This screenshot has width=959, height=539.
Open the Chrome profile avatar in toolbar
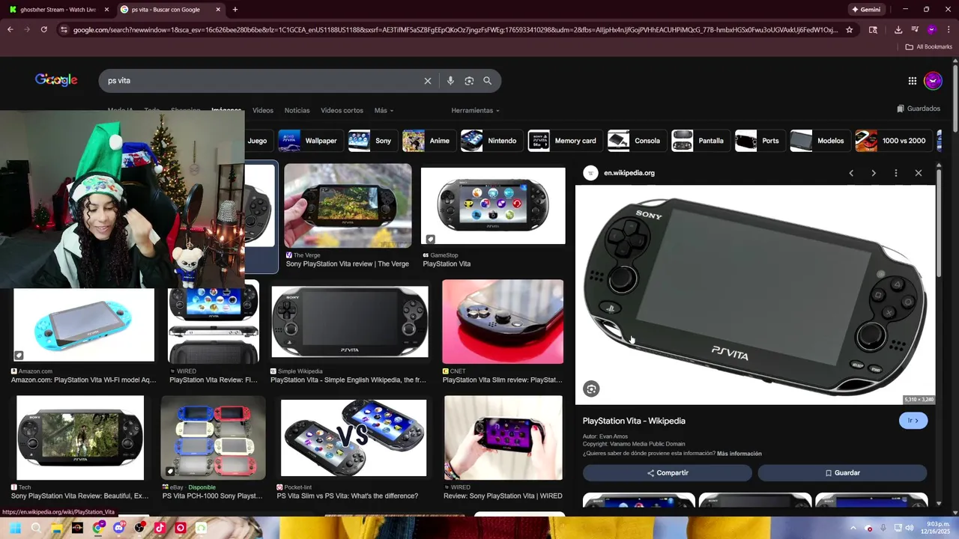click(x=931, y=30)
